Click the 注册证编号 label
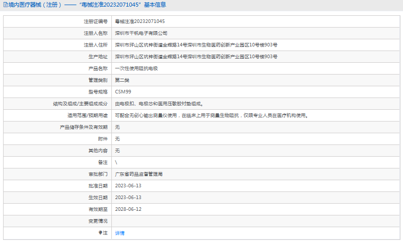 pyautogui.click(x=96, y=21)
